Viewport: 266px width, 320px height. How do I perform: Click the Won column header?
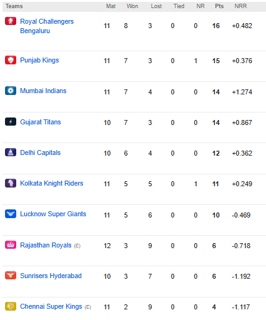click(132, 6)
